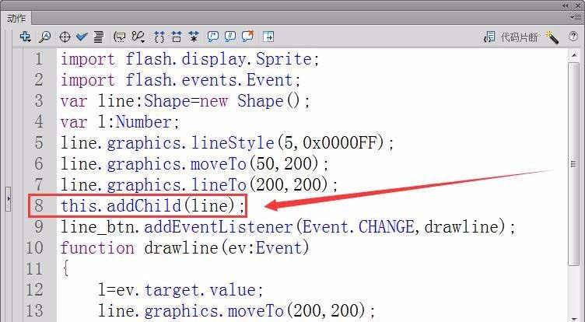
Task: Click the line_btn.addEventListener code line
Action: point(288,226)
